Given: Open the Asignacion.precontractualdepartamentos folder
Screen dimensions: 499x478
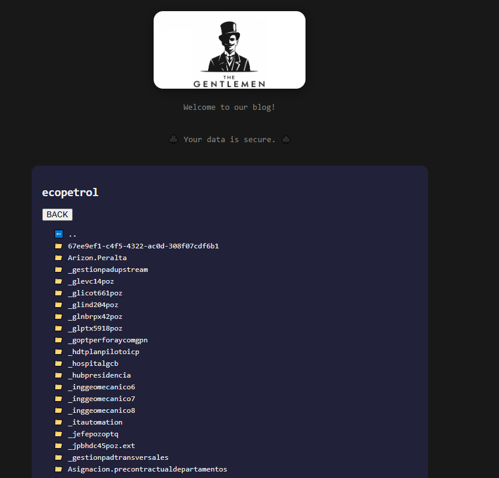Looking at the screenshot, I should click(147, 469).
